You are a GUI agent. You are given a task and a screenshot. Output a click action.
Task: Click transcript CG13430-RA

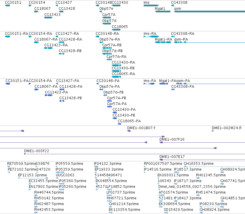[x=116, y=65]
